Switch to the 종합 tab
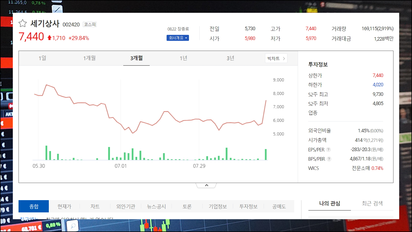Image resolution: width=412 pixels, height=232 pixels. coord(34,206)
